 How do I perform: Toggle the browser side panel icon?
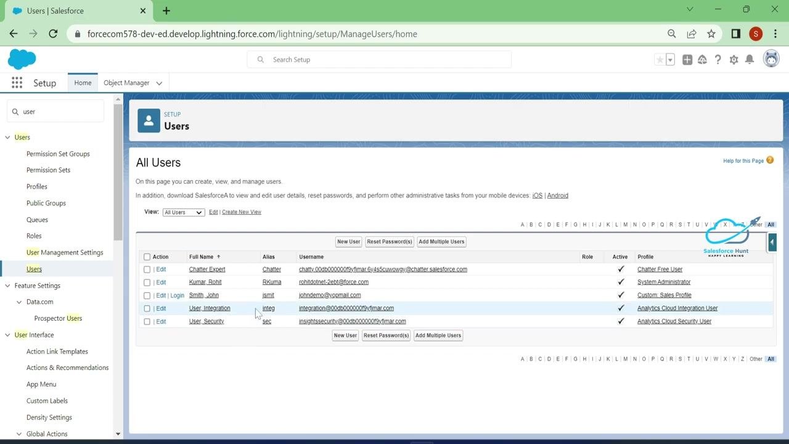(735, 34)
